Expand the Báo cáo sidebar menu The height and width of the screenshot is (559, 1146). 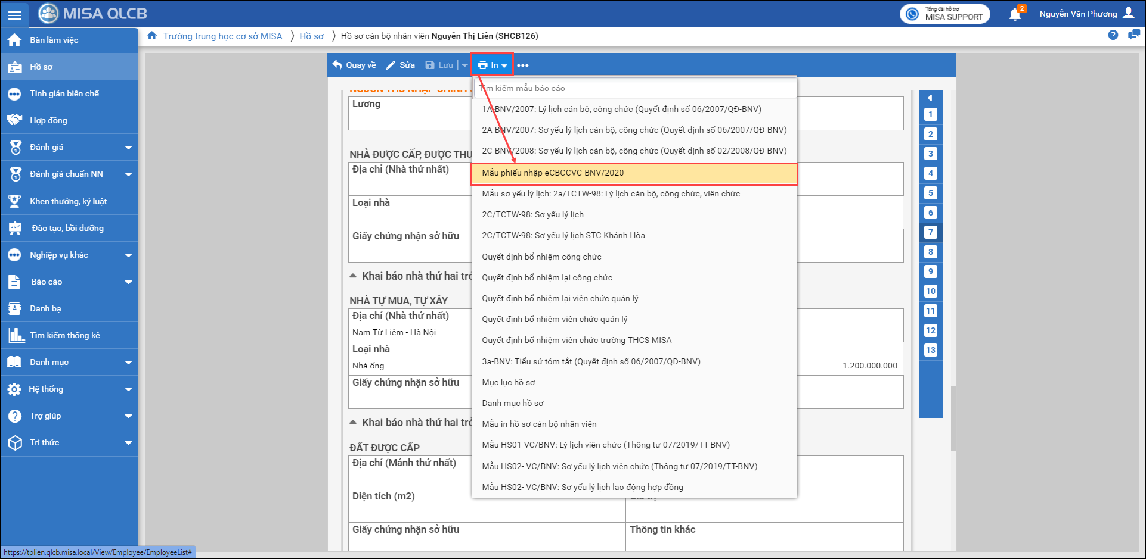(x=128, y=282)
